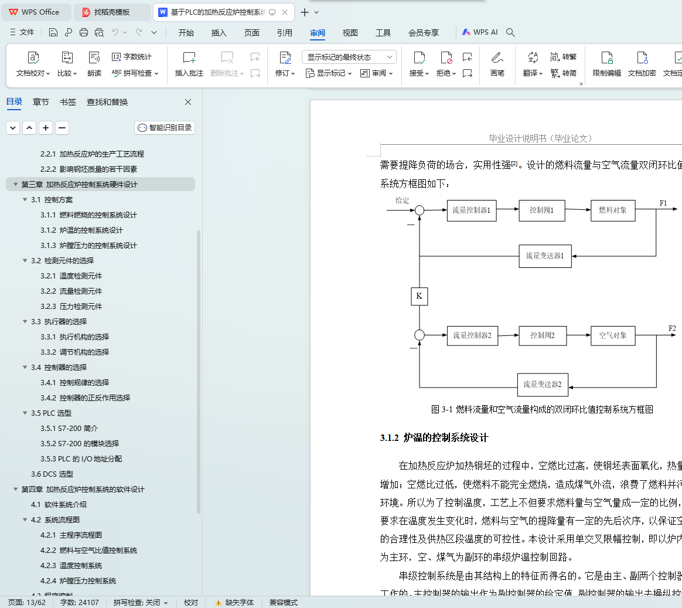
Task: Go to next change icon
Action: coord(468,73)
